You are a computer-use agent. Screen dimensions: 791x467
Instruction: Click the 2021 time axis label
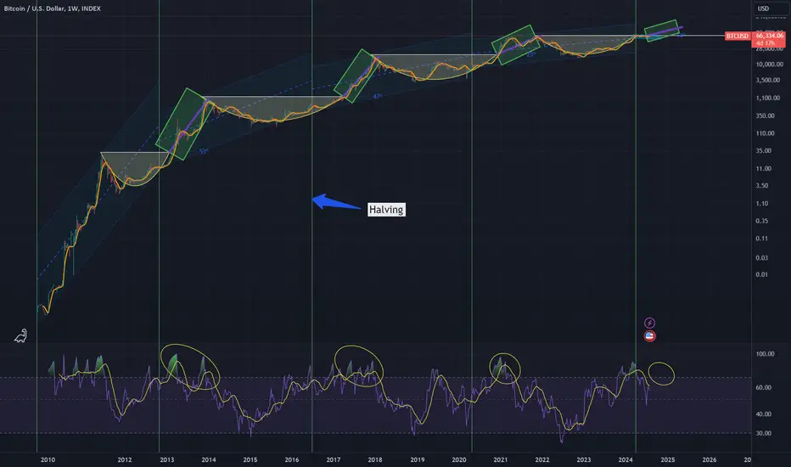[x=501, y=460]
